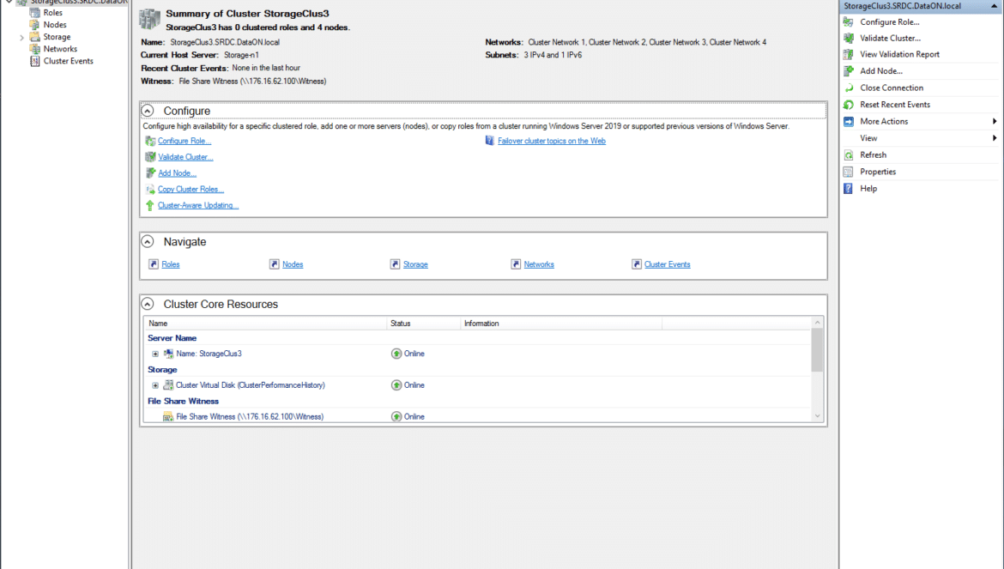
Task: Click the Validate Cluster icon in Configure section
Action: point(150,157)
